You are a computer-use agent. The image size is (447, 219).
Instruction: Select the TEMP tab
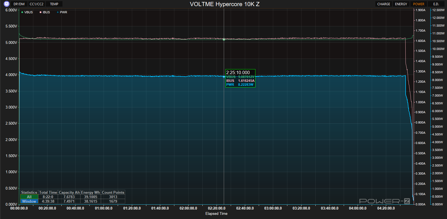[54, 4]
